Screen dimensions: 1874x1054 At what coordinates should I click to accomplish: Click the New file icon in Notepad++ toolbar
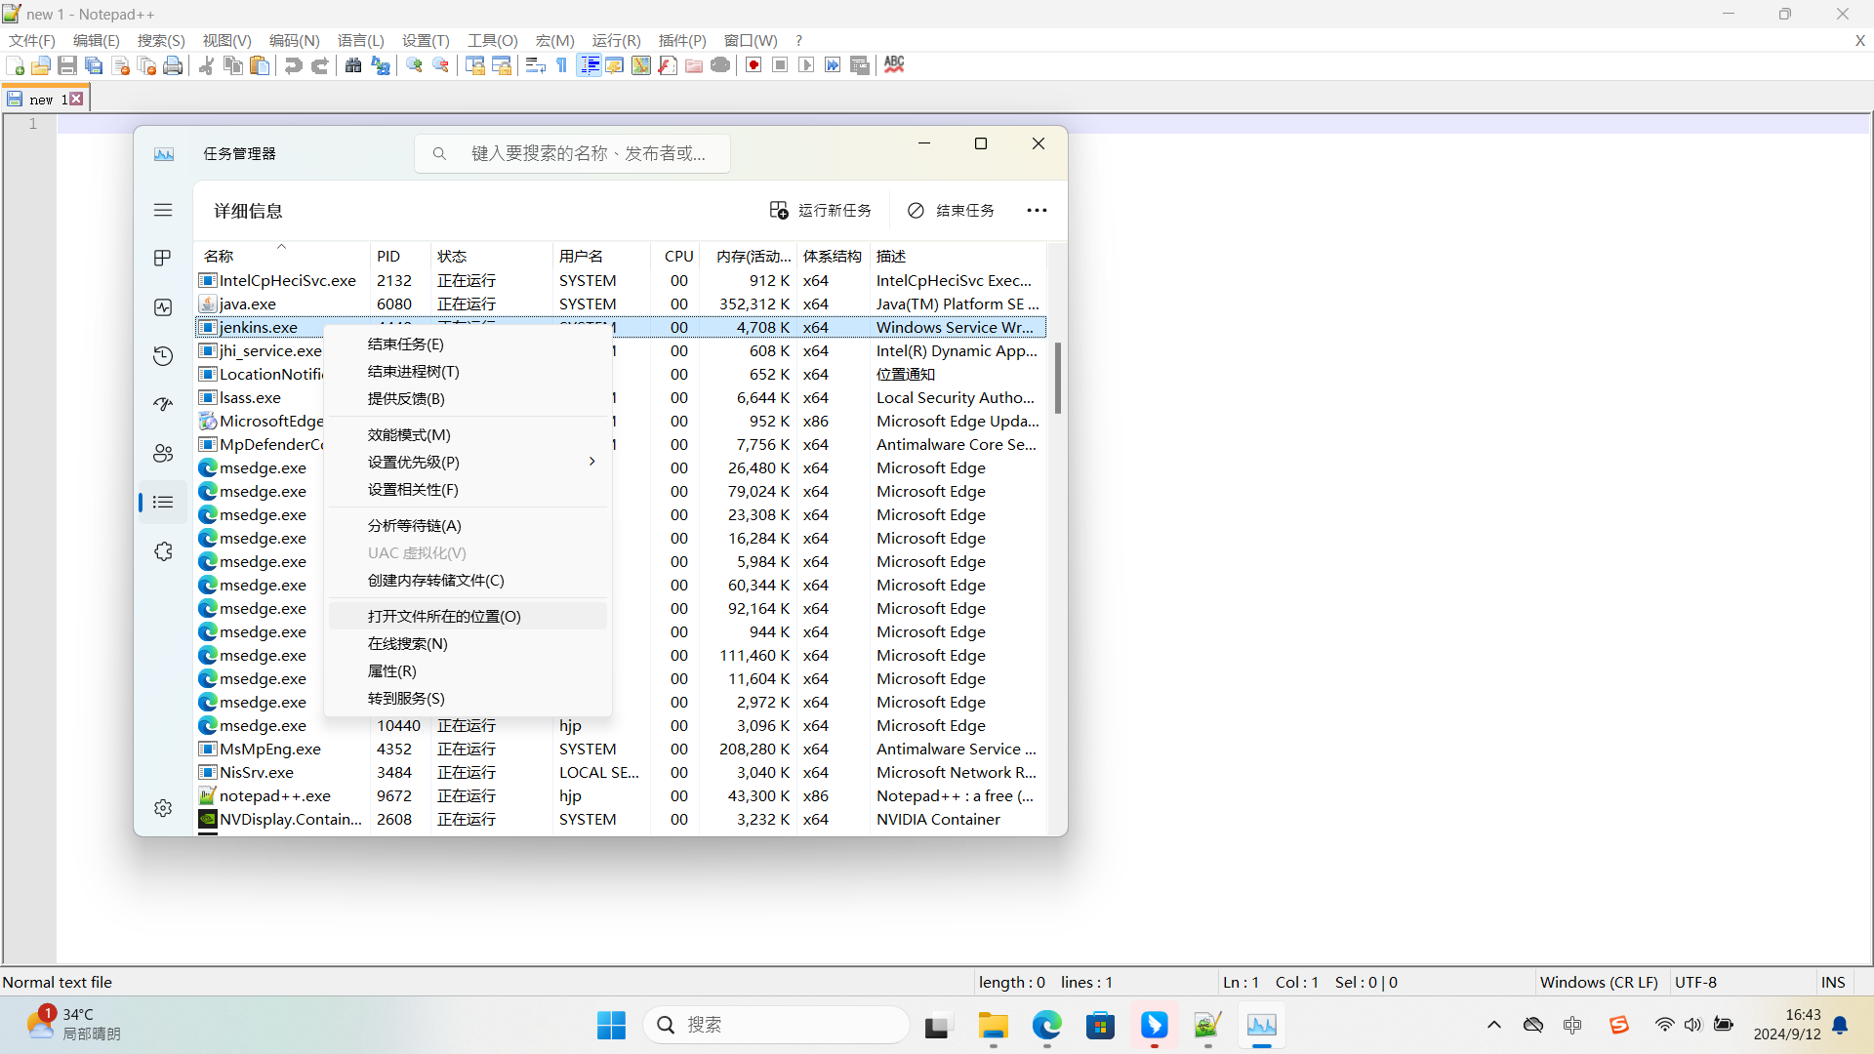tap(16, 65)
